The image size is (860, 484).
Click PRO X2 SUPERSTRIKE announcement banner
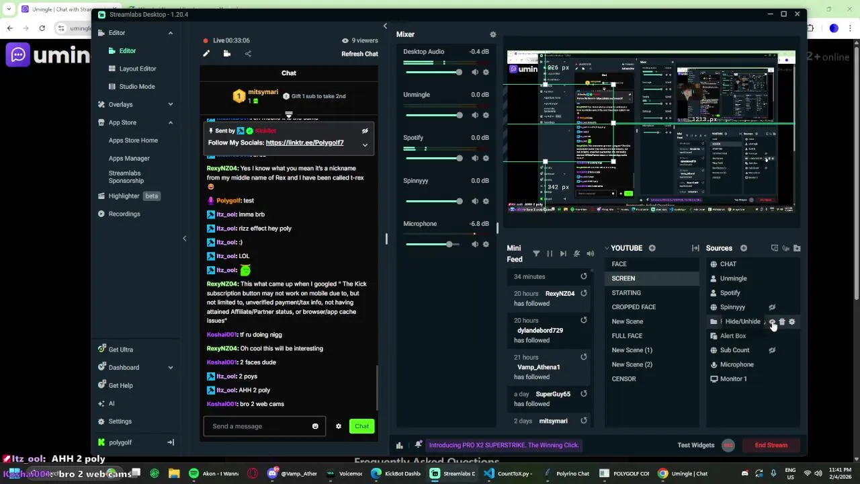(x=504, y=445)
